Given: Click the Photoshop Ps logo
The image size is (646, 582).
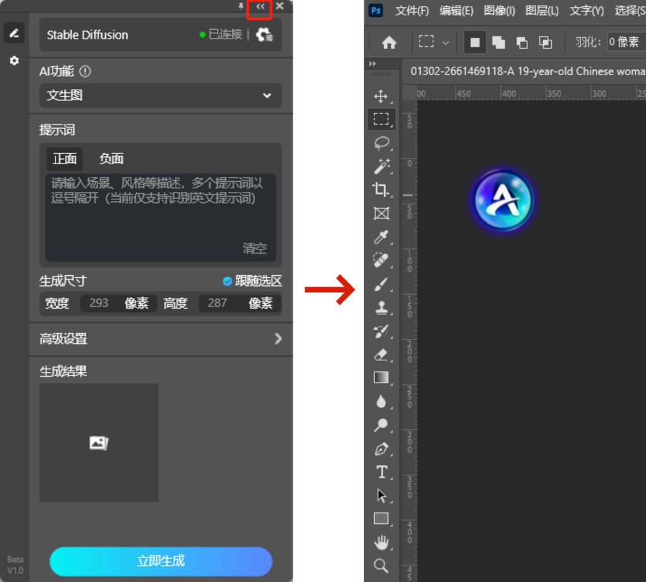Looking at the screenshot, I should (376, 10).
